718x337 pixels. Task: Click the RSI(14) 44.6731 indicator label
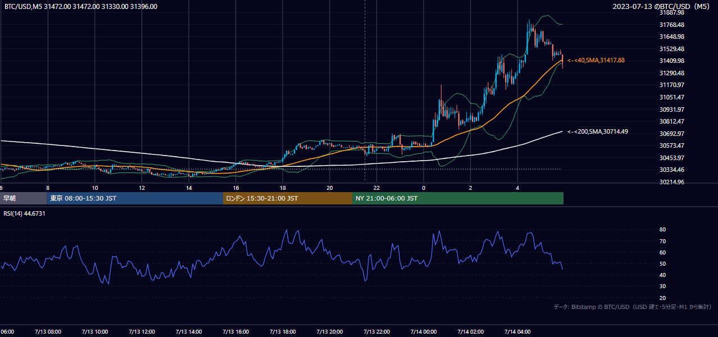[25, 213]
